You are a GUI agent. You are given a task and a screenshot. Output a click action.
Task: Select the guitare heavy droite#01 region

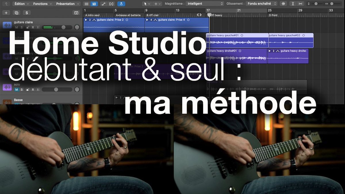(x=237, y=56)
